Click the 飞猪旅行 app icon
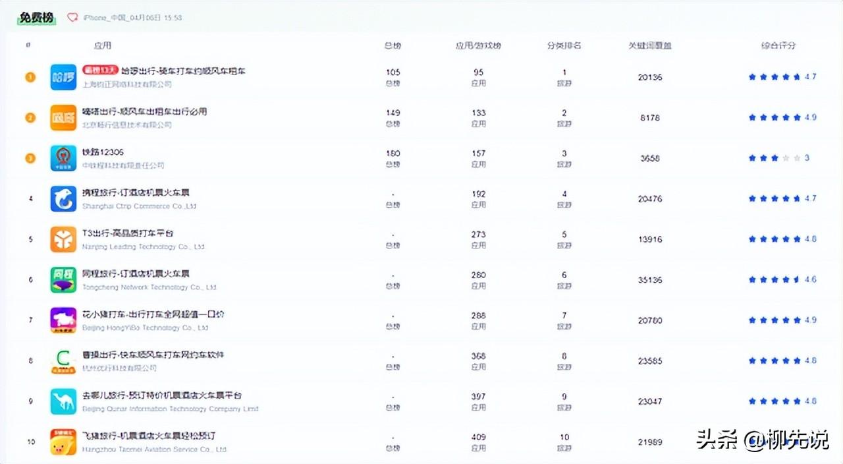This screenshot has width=843, height=464. (x=63, y=442)
